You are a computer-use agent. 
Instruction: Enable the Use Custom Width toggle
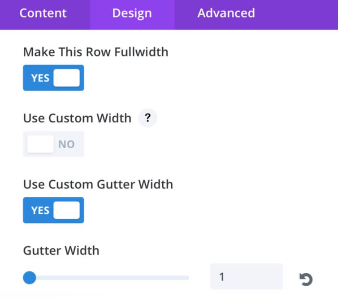click(53, 144)
